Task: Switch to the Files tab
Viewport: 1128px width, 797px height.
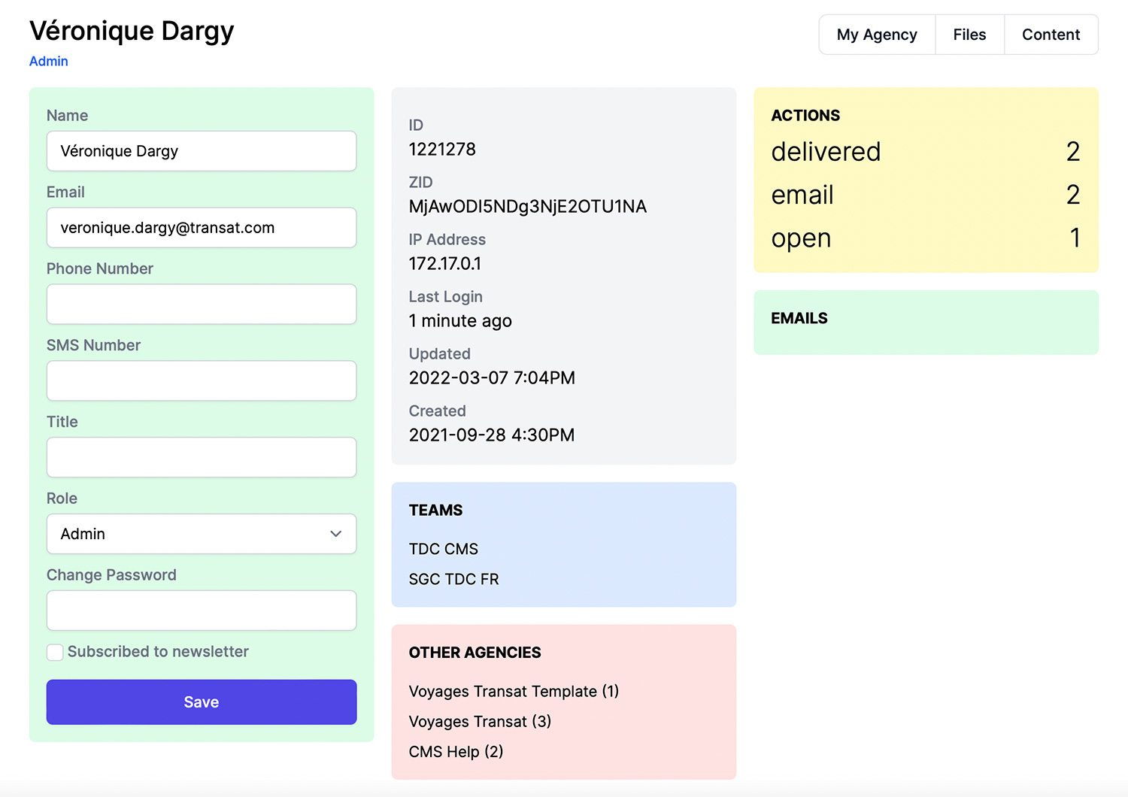Action: (x=969, y=35)
